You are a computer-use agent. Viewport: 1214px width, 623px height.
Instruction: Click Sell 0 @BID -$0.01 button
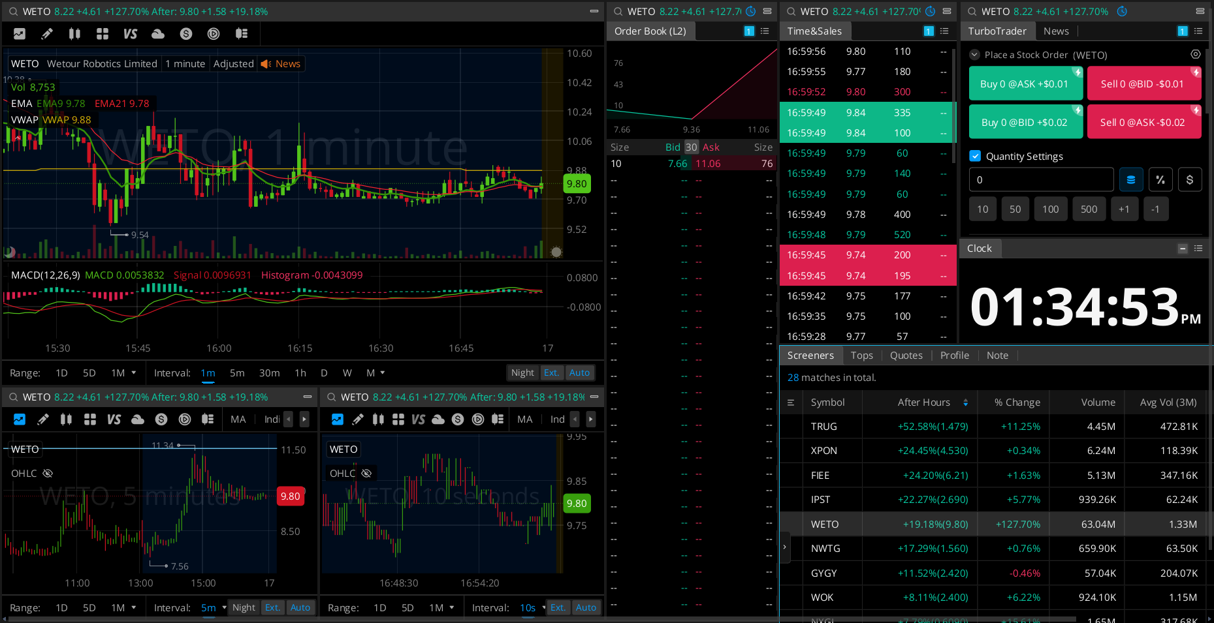pos(1144,84)
